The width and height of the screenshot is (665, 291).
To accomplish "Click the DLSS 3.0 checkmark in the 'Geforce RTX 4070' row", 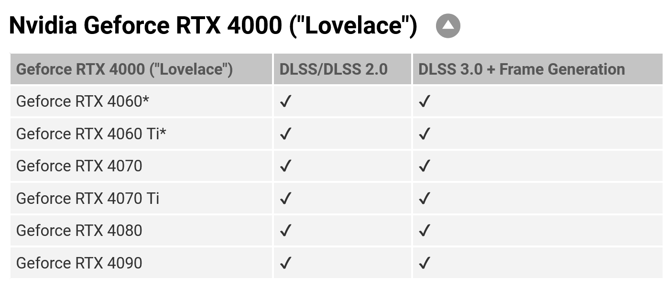I will [x=424, y=166].
